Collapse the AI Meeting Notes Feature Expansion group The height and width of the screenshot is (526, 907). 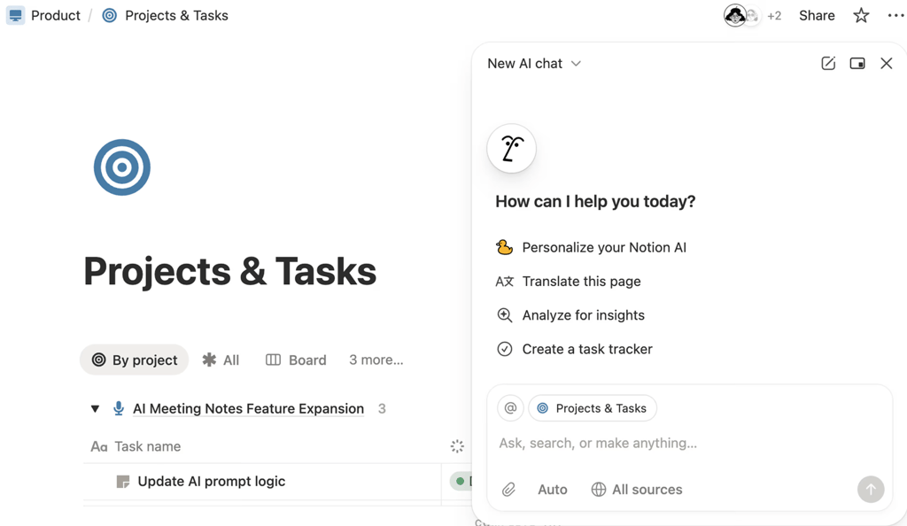click(95, 408)
